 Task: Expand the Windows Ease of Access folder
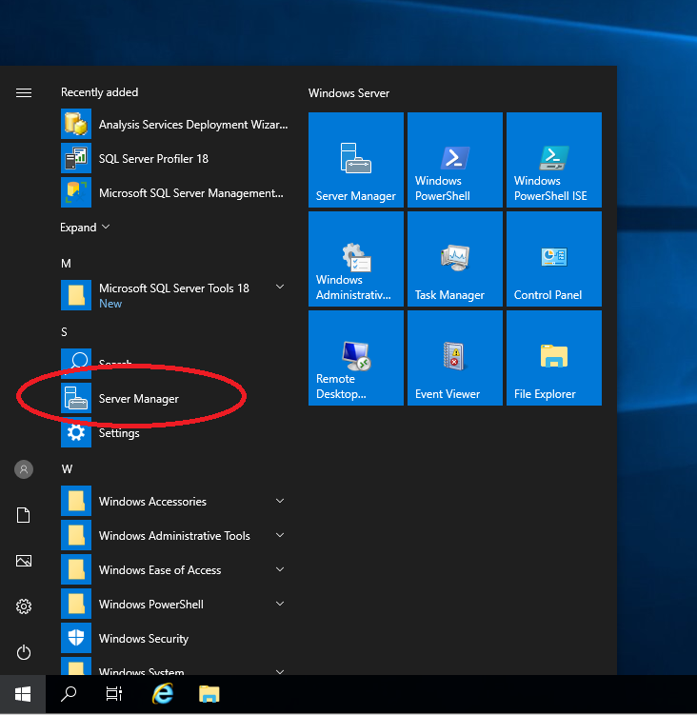coord(175,570)
